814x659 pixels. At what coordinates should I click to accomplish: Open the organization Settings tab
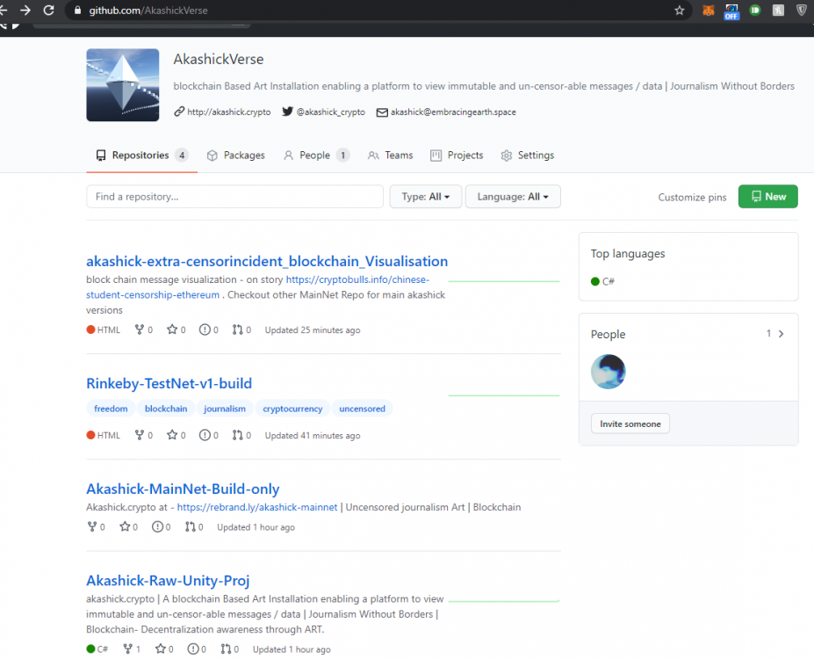(528, 156)
